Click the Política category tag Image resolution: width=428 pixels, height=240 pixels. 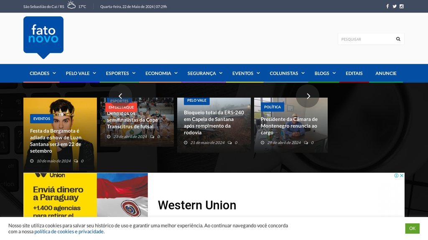coord(273,107)
